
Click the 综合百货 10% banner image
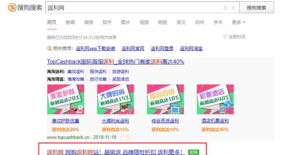coord(165,99)
